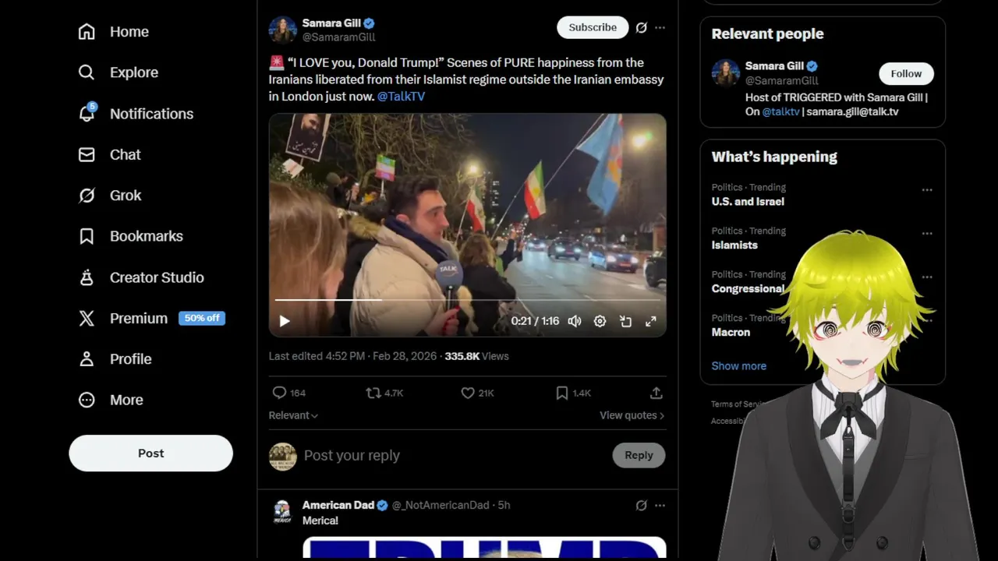
Task: Click the 50% off badge
Action: (x=202, y=318)
